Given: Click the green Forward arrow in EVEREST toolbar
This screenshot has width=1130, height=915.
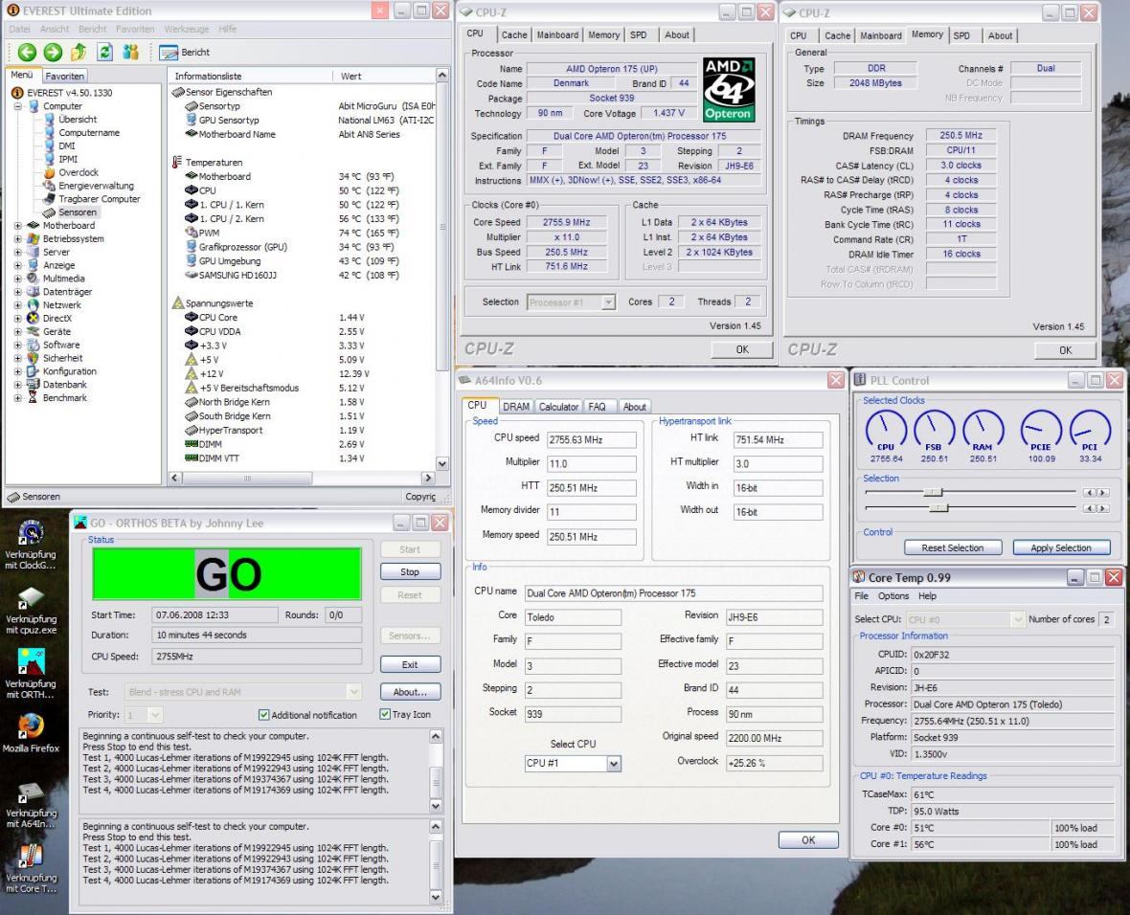Looking at the screenshot, I should 53,52.
